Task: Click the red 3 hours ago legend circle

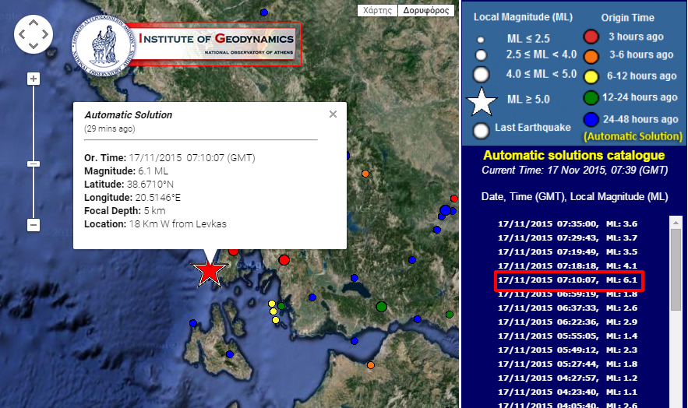Action: (591, 37)
